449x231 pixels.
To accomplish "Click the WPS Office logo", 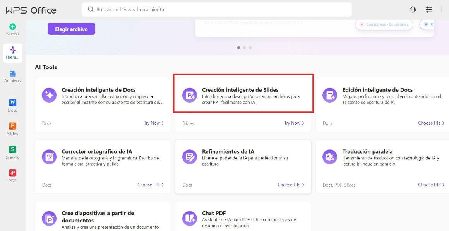I will (x=31, y=10).
